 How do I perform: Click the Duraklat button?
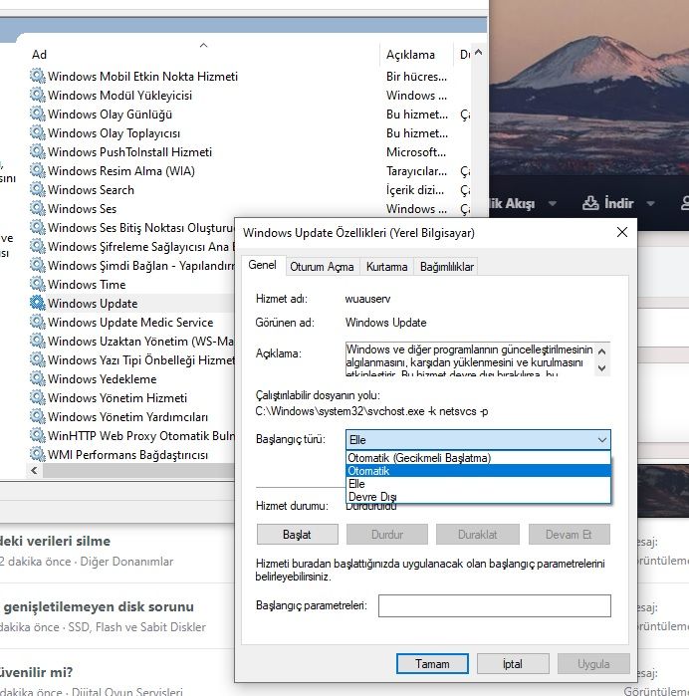click(478, 535)
